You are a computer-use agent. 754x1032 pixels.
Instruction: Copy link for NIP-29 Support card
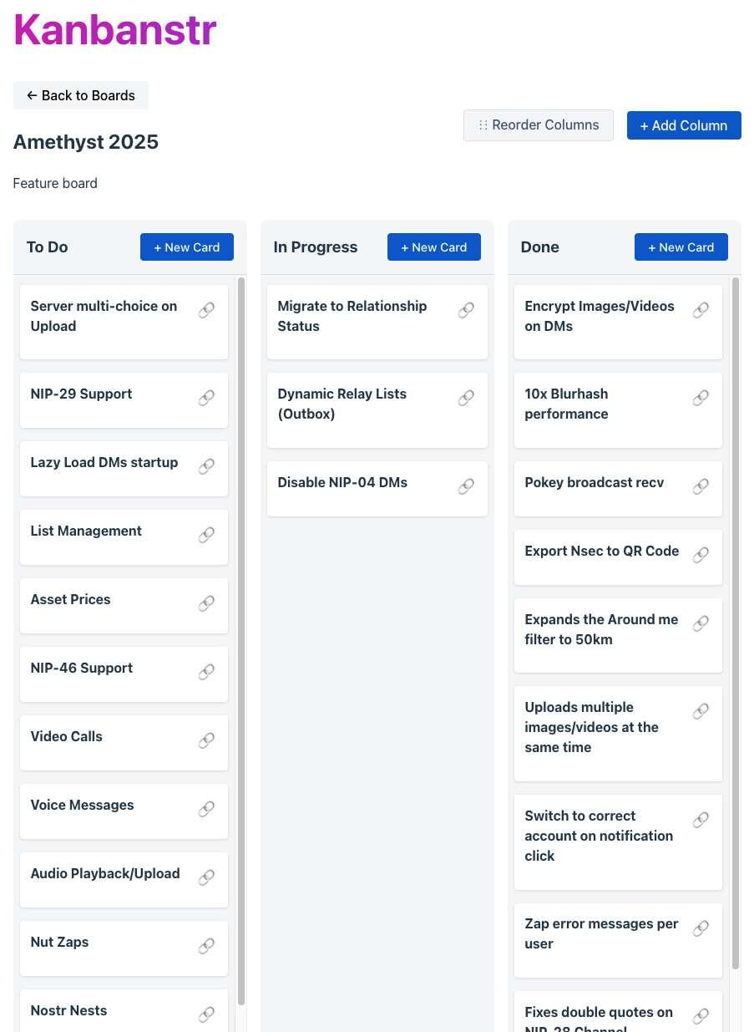(x=206, y=398)
